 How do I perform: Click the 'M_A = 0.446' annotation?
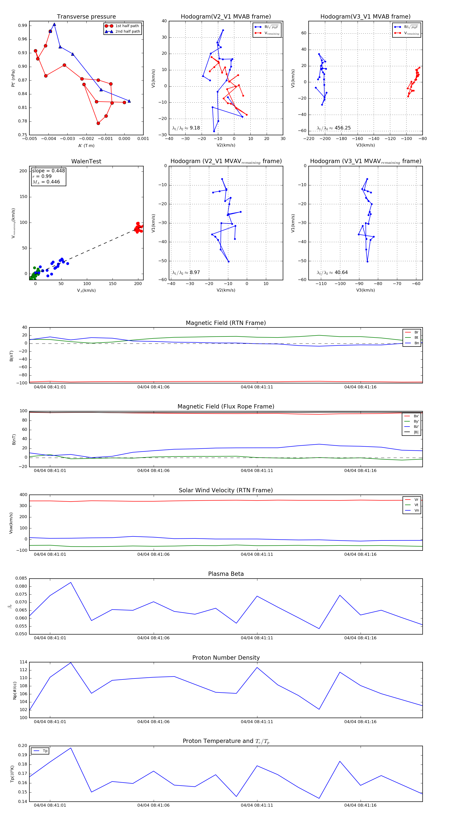46,182
